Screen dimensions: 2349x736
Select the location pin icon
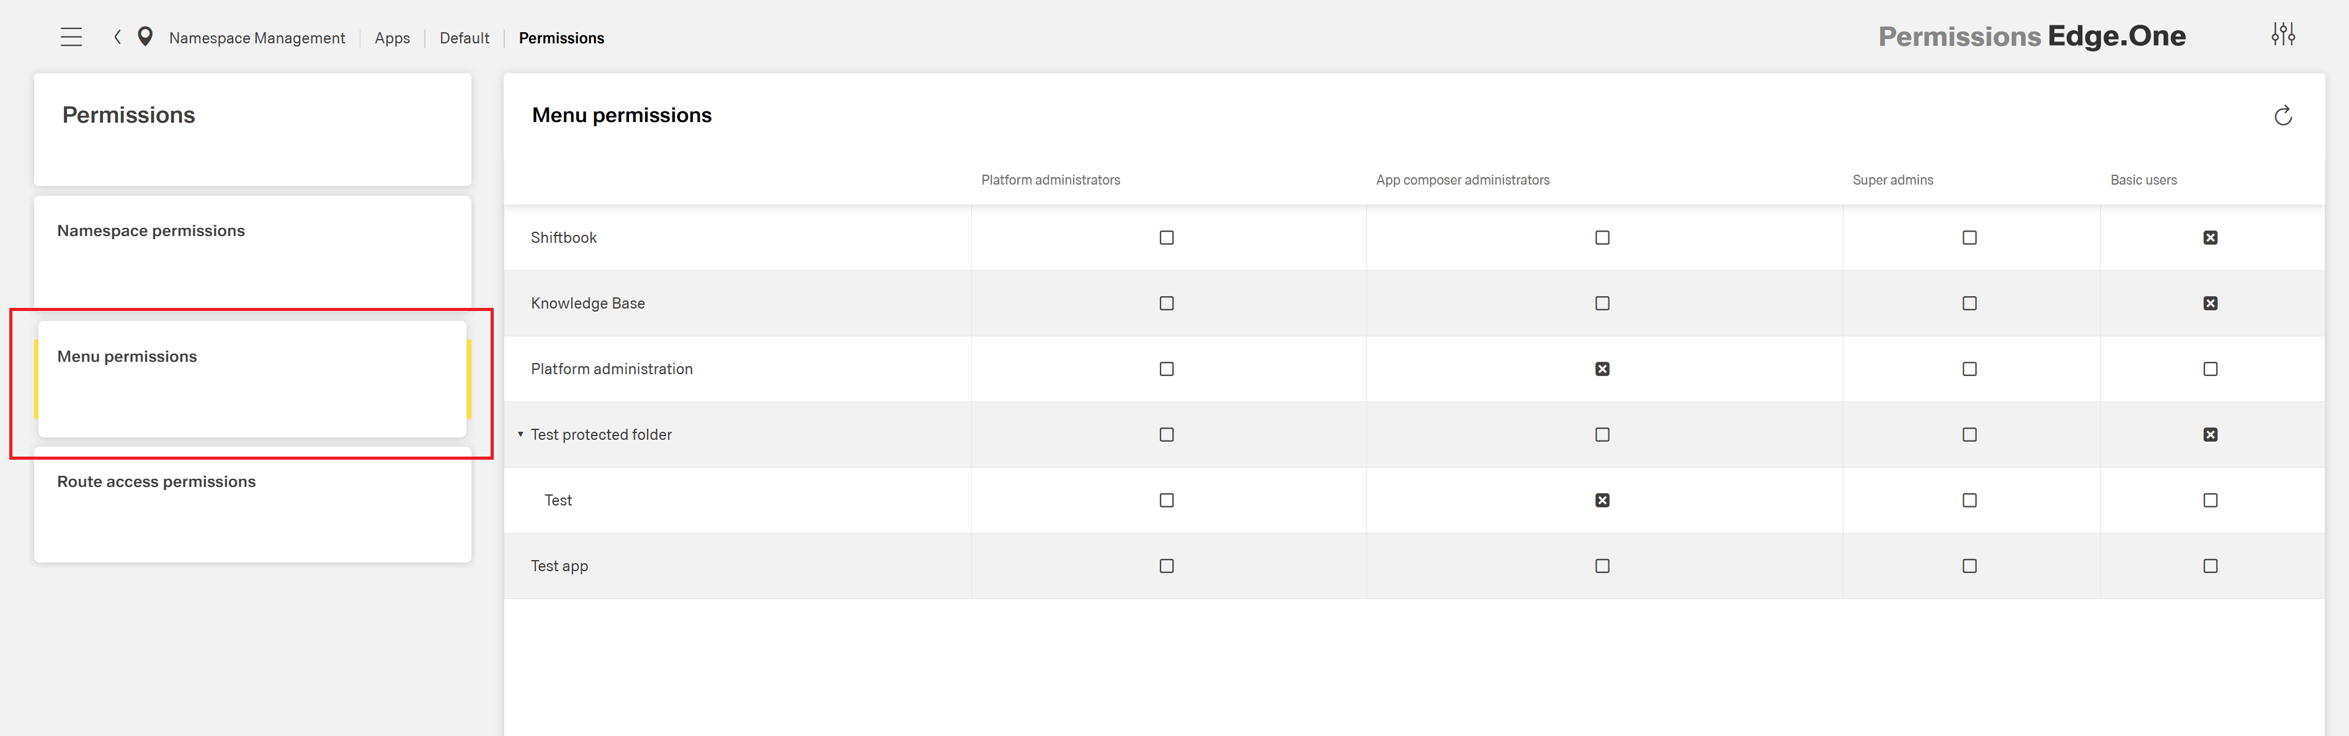pos(146,37)
